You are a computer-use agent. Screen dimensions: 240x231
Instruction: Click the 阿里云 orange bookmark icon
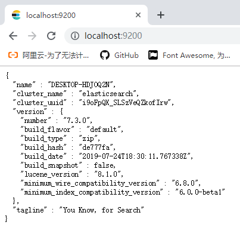pyautogui.click(x=13, y=55)
